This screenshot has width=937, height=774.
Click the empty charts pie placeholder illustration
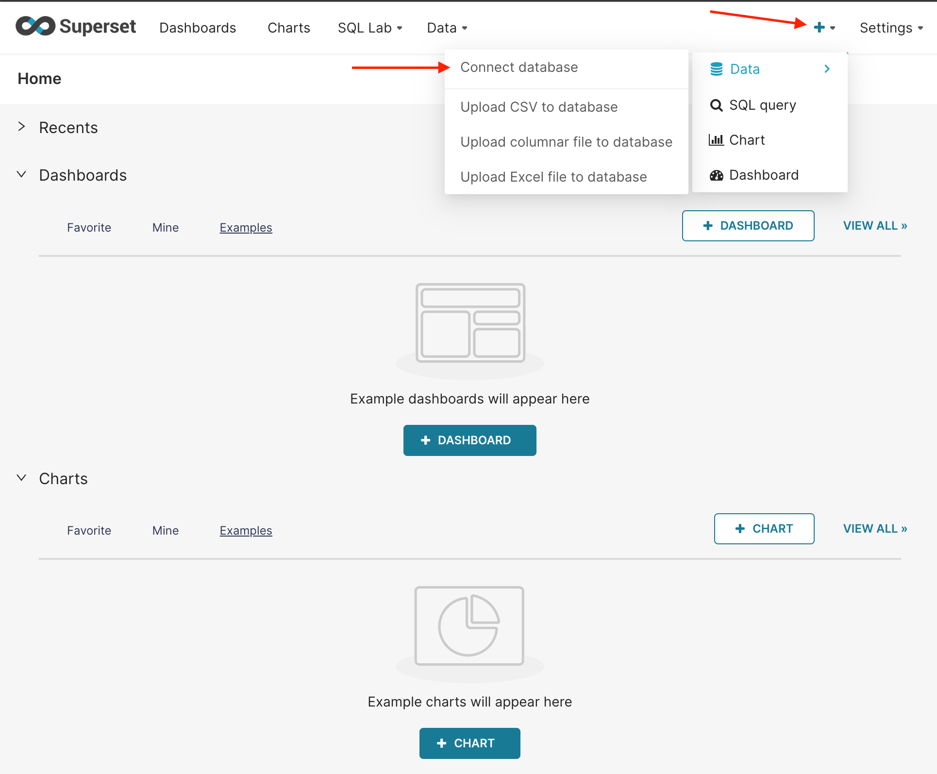tap(469, 626)
